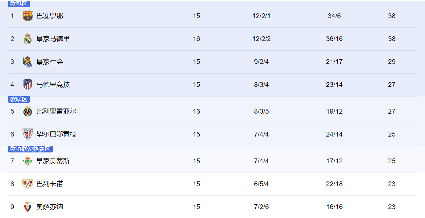Click the Real Sociedad crest icon
The image size is (425, 218).
[28, 62]
